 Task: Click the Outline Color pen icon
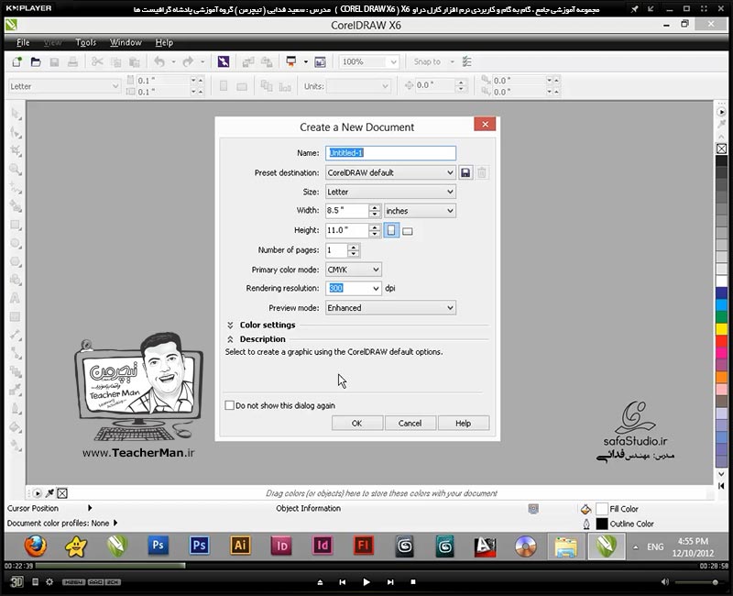click(x=586, y=524)
